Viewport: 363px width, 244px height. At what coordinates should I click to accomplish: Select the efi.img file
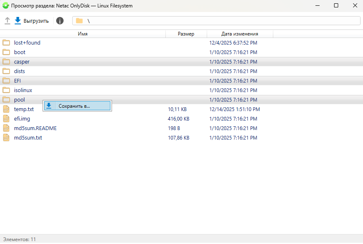pos(23,118)
